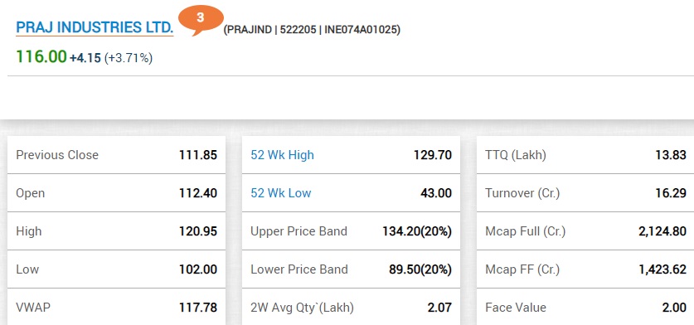
Task: Select the PRAJIND security code text
Action: point(248,30)
